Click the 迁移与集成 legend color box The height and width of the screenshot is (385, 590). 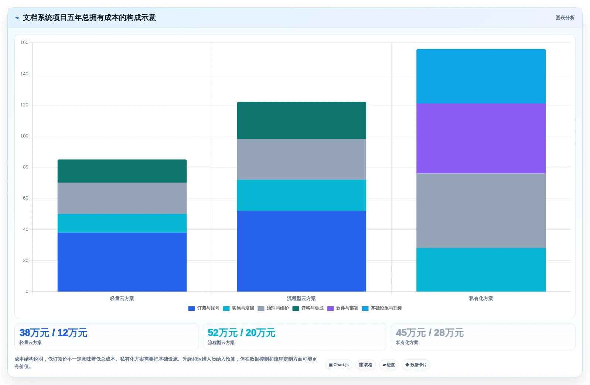point(296,309)
